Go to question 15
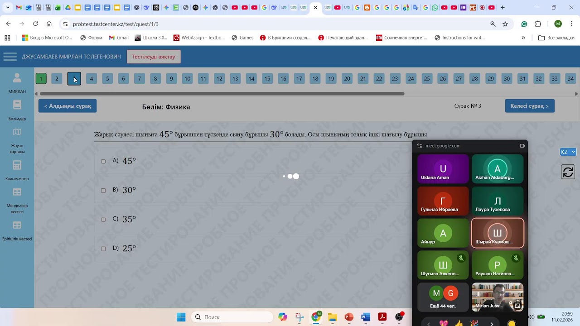This screenshot has height=326, width=580. tap(267, 78)
